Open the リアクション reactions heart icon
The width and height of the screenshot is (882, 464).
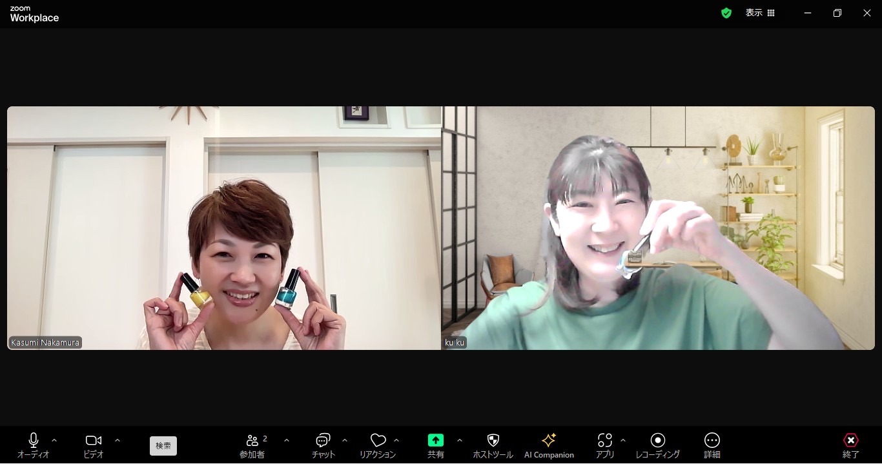[x=378, y=441]
